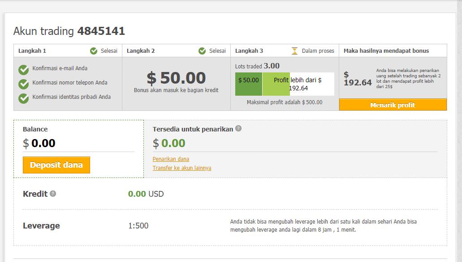
Task: Click the Deposit dana button
Action: point(56,165)
